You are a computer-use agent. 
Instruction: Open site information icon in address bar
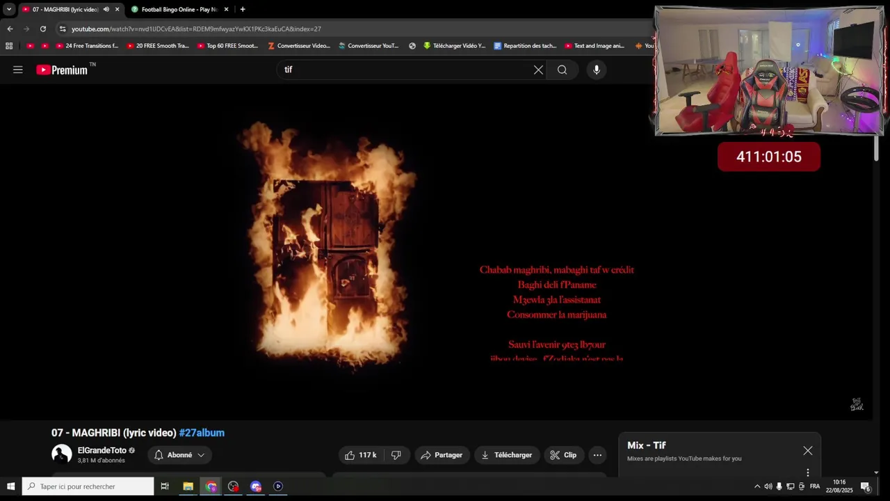(x=63, y=29)
